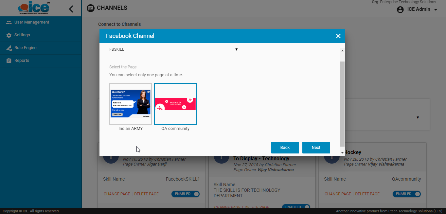Toggle the FacebookSKILL1 Enabled switch
This screenshot has width=446, height=214.
pos(186,194)
